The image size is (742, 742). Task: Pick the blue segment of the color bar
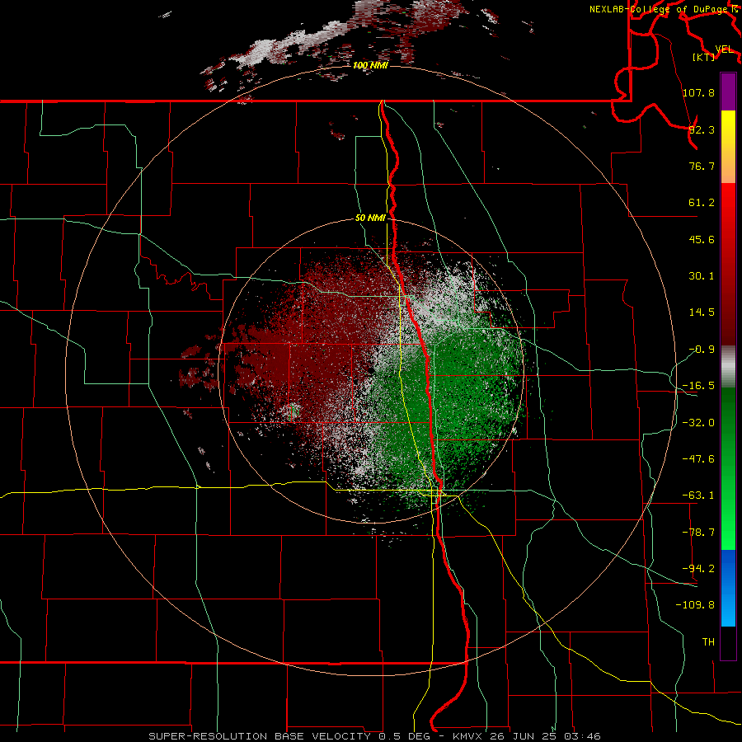[728, 588]
